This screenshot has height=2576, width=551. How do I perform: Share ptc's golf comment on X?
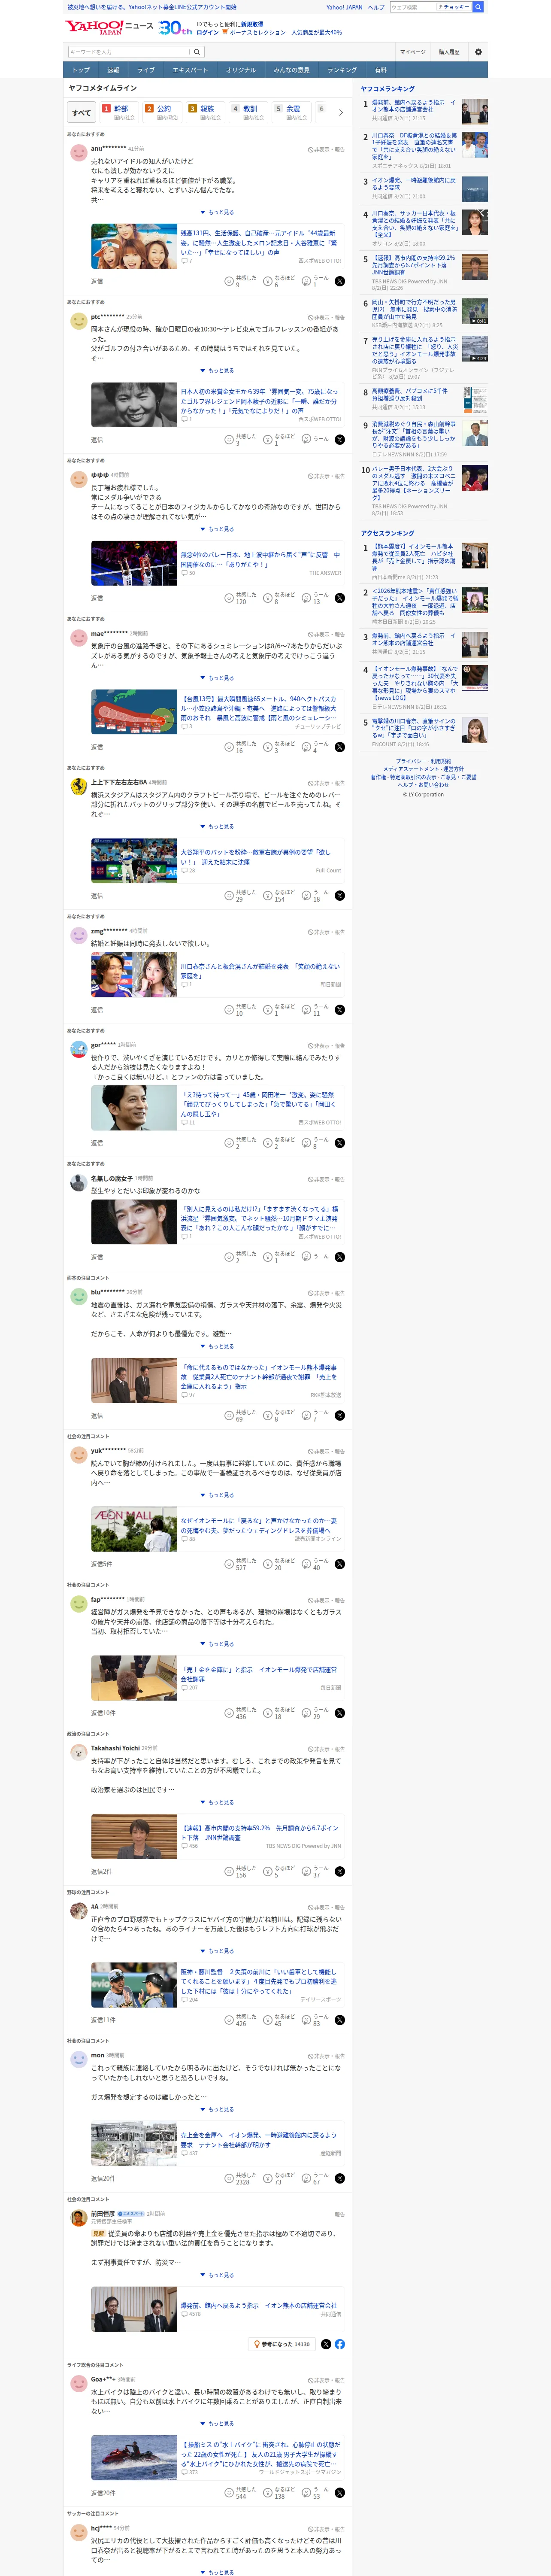340,439
